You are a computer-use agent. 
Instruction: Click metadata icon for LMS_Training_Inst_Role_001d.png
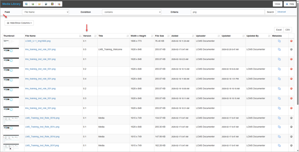[x=279, y=137]
